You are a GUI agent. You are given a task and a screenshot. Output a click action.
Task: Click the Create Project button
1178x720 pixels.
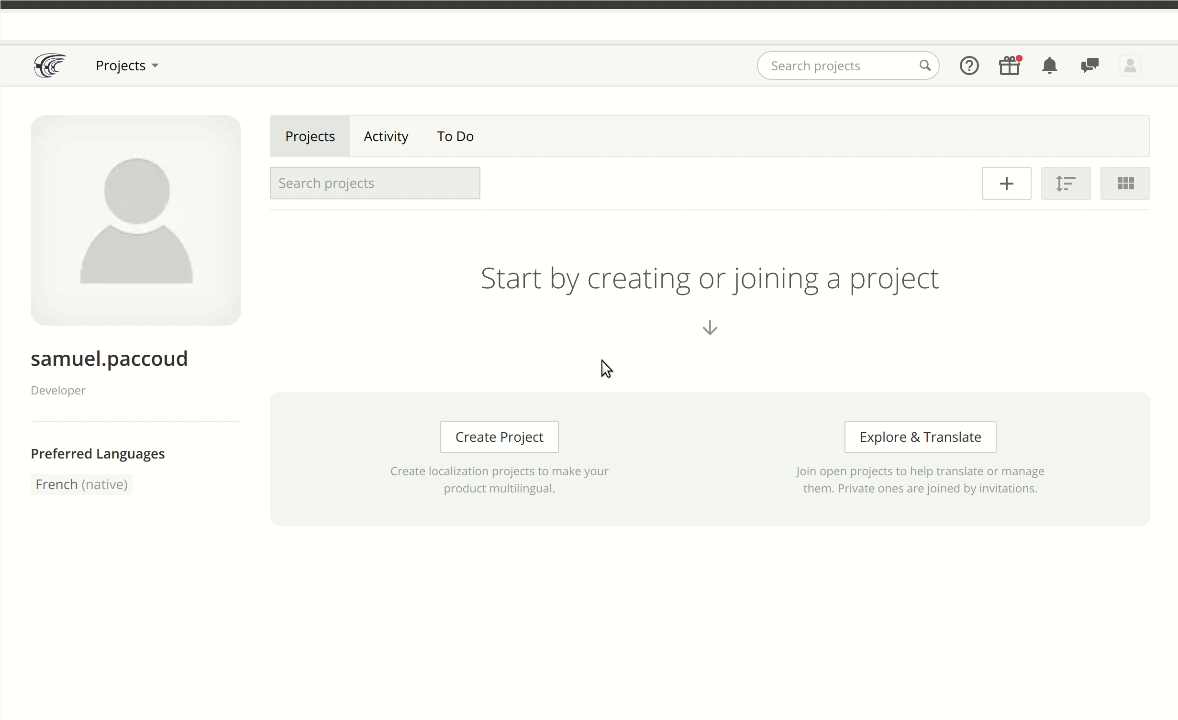click(x=499, y=436)
